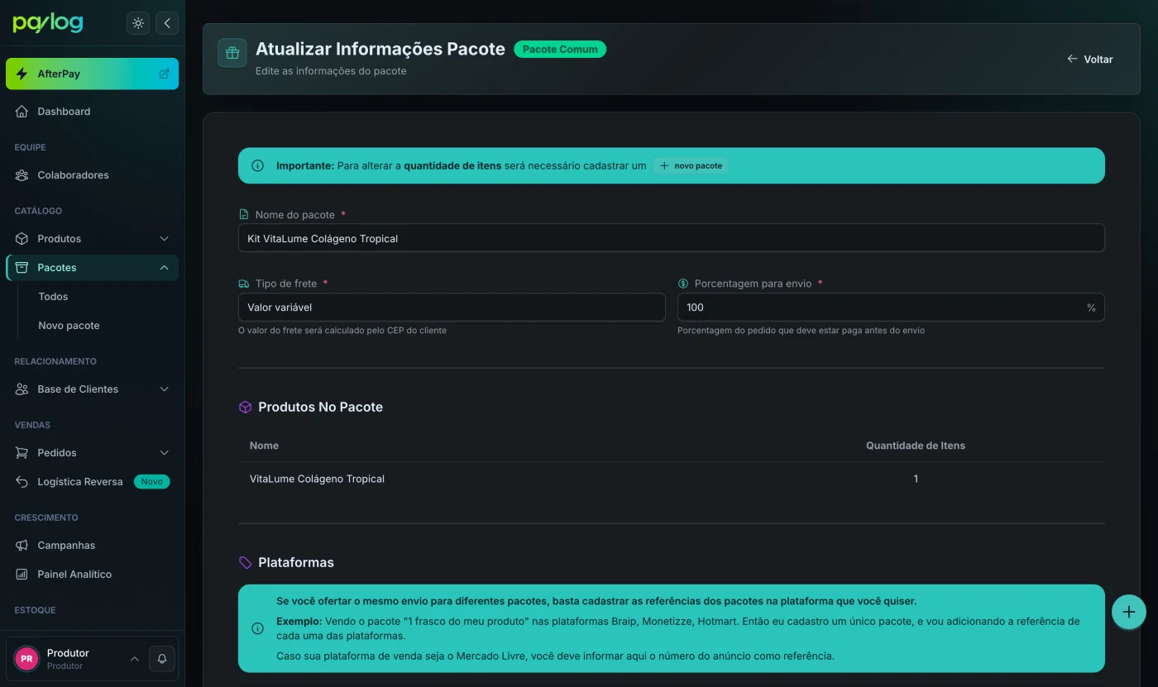Click the Pedidos shopping cart icon
This screenshot has height=687, width=1158.
click(x=22, y=453)
